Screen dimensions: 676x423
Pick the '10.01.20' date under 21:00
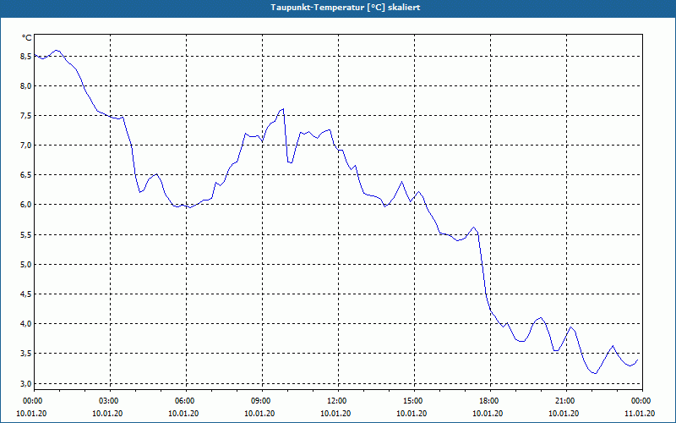point(564,414)
